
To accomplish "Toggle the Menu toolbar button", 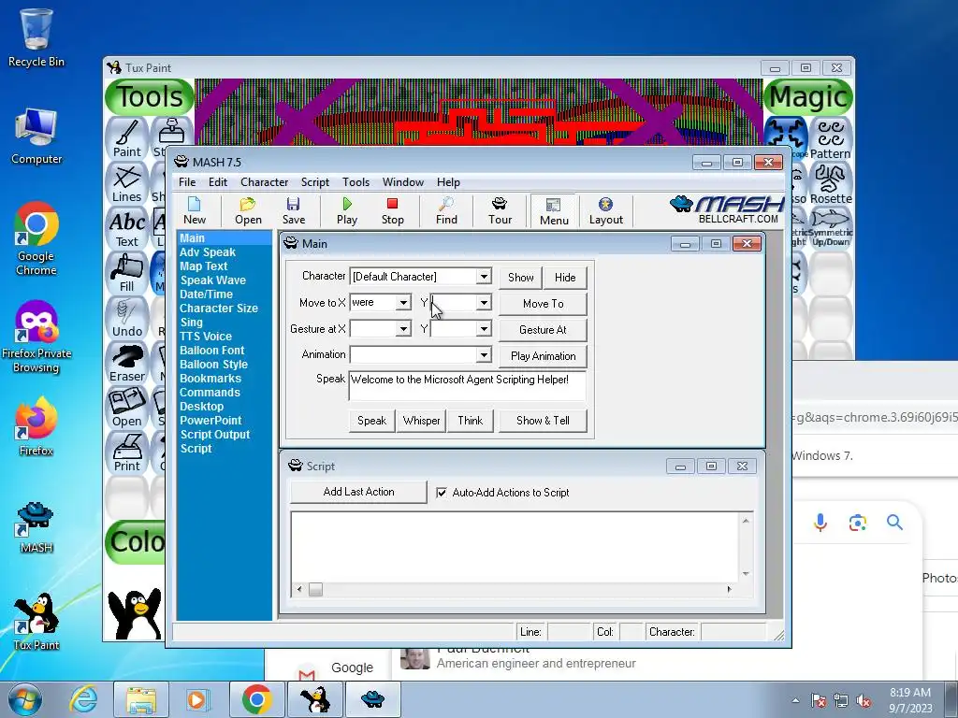I will 554,211.
